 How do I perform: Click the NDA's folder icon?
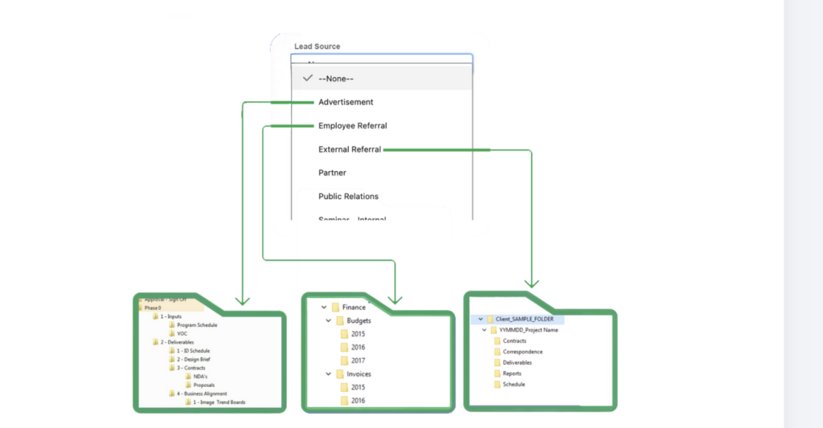click(188, 377)
